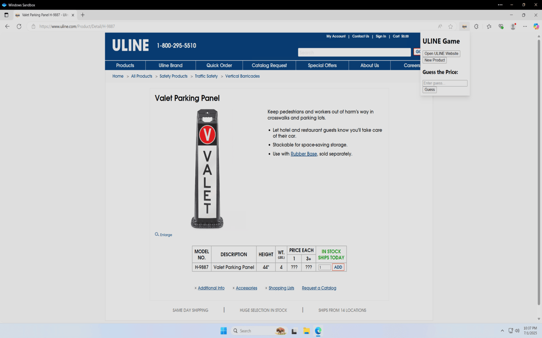Viewport: 542px width, 338px height.
Task: Click the 44" height cell
Action: 266,267
